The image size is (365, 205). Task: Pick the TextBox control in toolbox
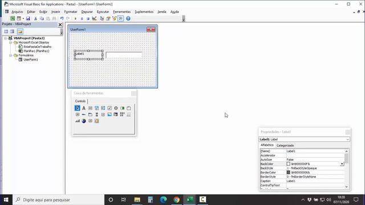(90, 108)
